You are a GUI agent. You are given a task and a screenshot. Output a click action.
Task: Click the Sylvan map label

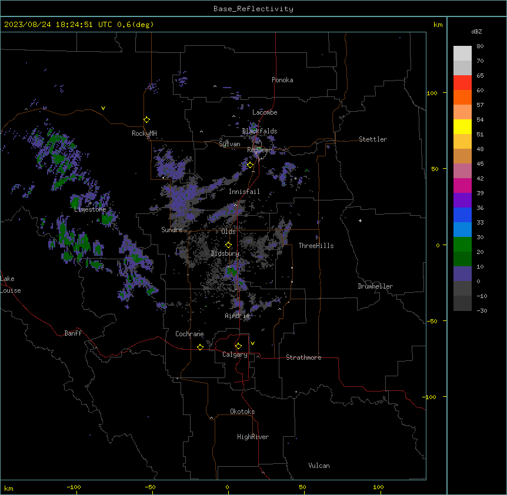[229, 145]
